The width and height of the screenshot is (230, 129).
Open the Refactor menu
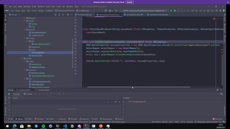41,6
